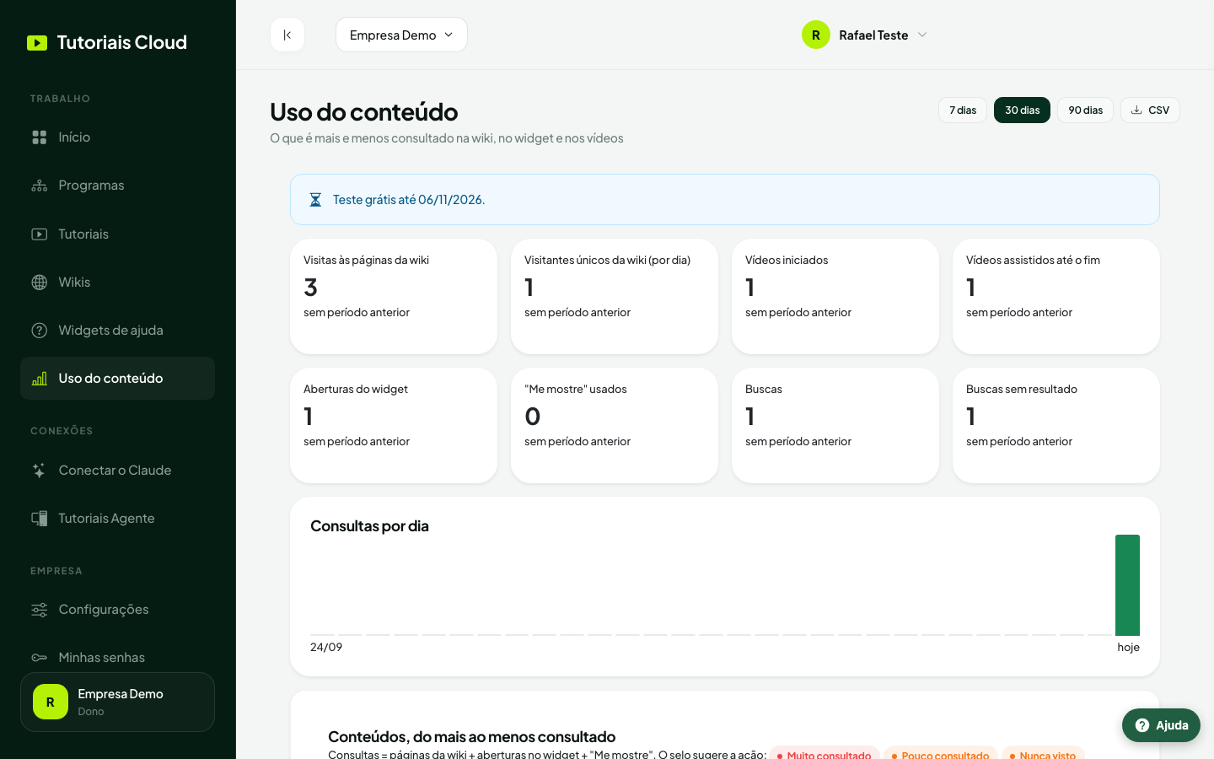Click the Minhas senhas key icon
Image resolution: width=1214 pixels, height=759 pixels.
(40, 658)
